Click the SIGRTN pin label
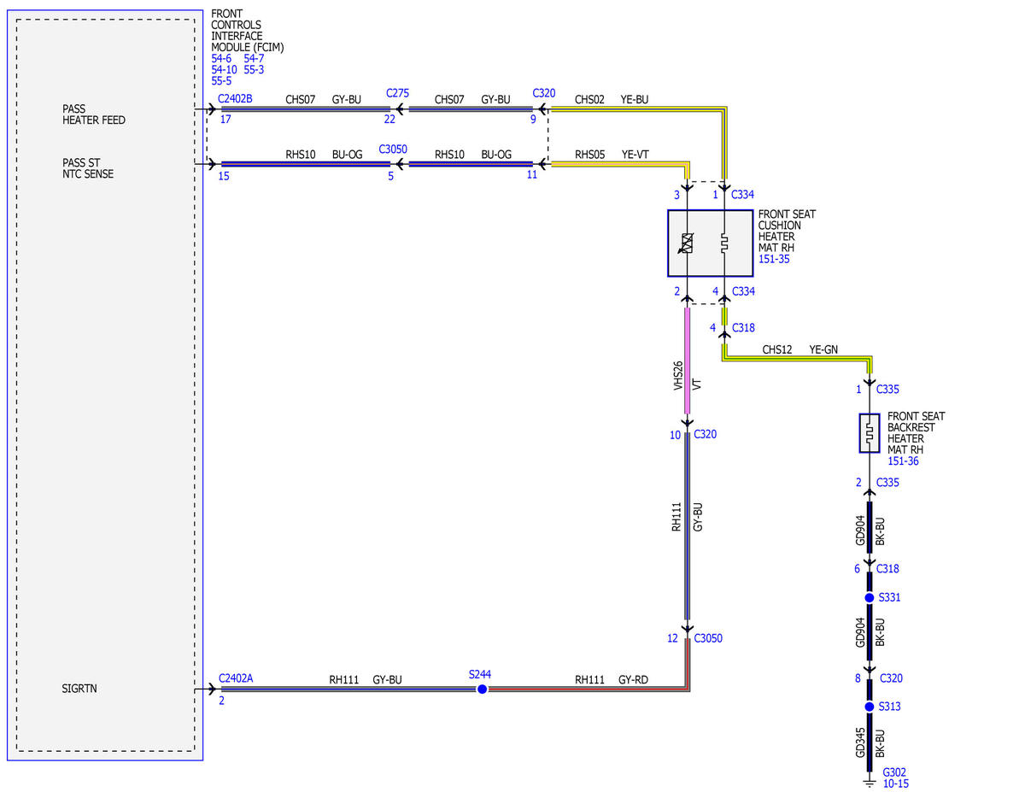The width and height of the screenshot is (1025, 792). tap(80, 688)
